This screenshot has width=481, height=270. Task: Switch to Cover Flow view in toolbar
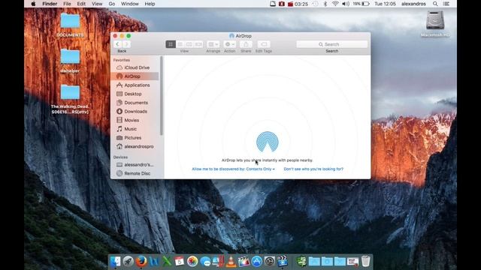pyautogui.click(x=198, y=44)
